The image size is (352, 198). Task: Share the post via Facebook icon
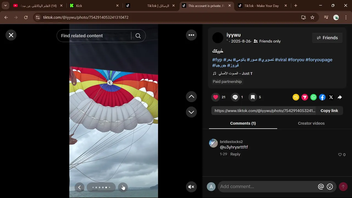click(x=322, y=97)
